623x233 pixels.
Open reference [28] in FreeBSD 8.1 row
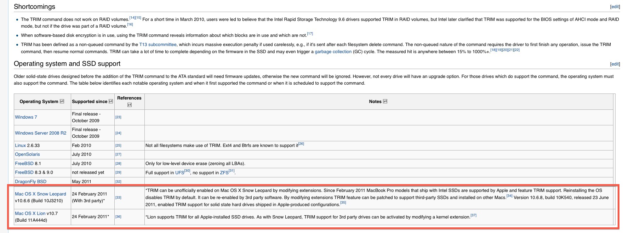click(118, 164)
